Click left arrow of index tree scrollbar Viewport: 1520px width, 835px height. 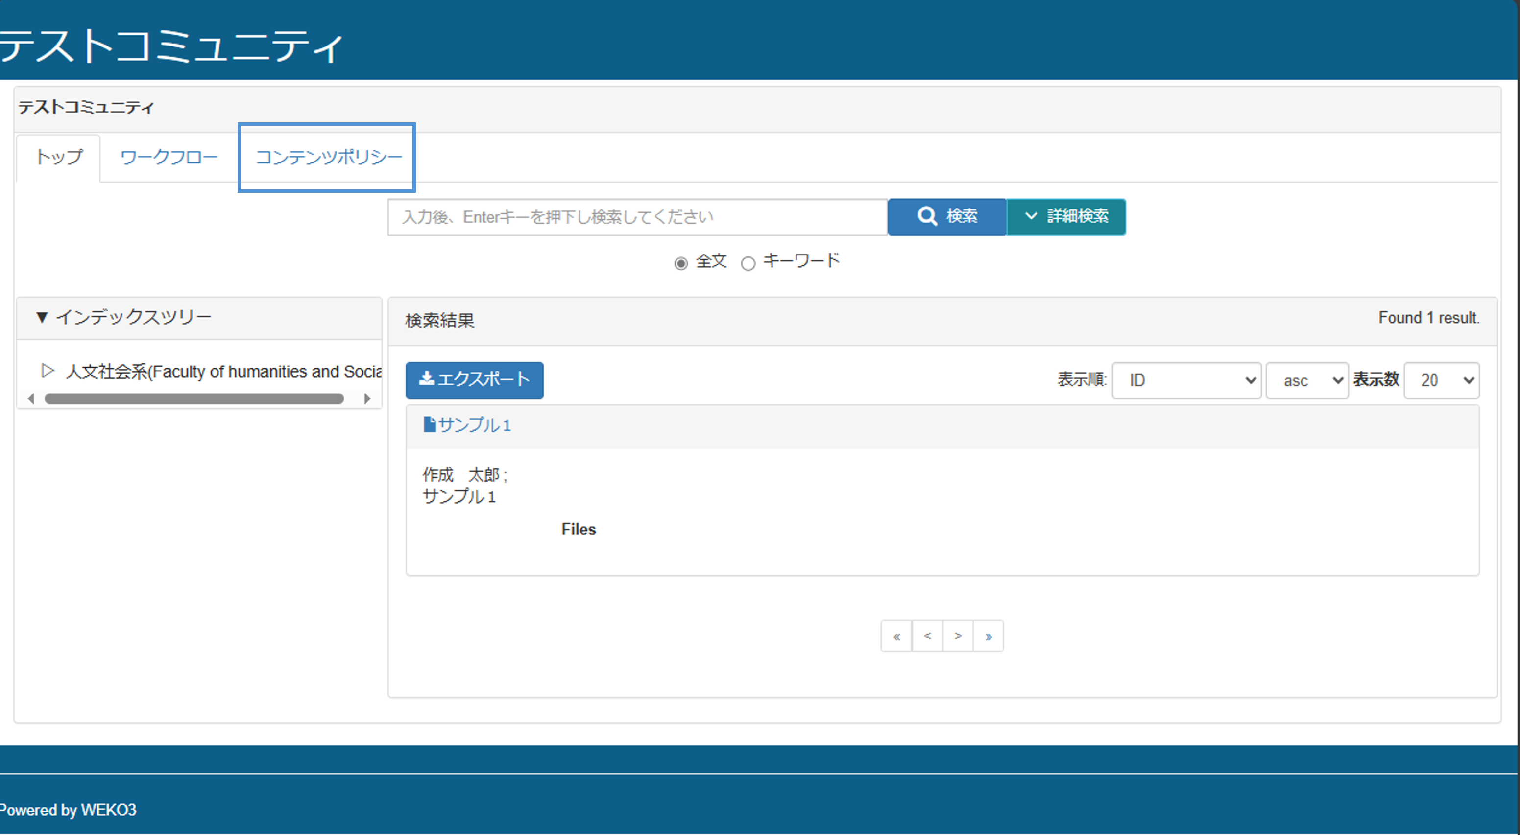coord(31,399)
